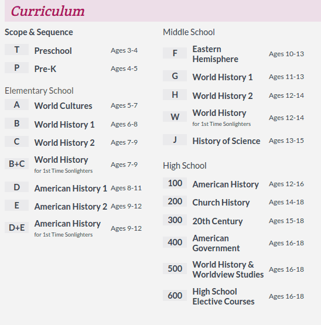
Task: Click the B level badge
Action: coord(16,124)
